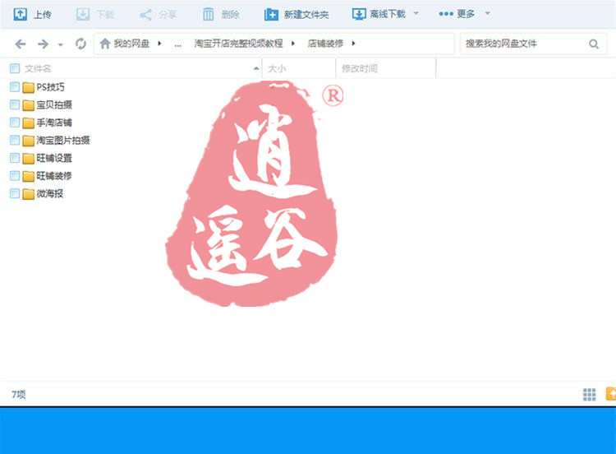
Task: Expand the 离线下载 dropdown arrow
Action: 416,14
